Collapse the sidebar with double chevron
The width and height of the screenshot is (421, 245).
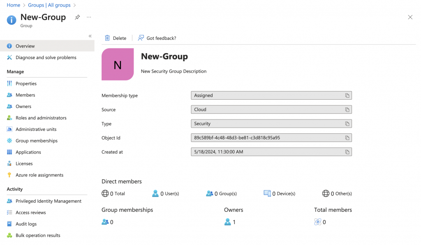[x=90, y=36]
